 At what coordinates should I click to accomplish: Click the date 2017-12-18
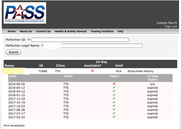[17, 99]
